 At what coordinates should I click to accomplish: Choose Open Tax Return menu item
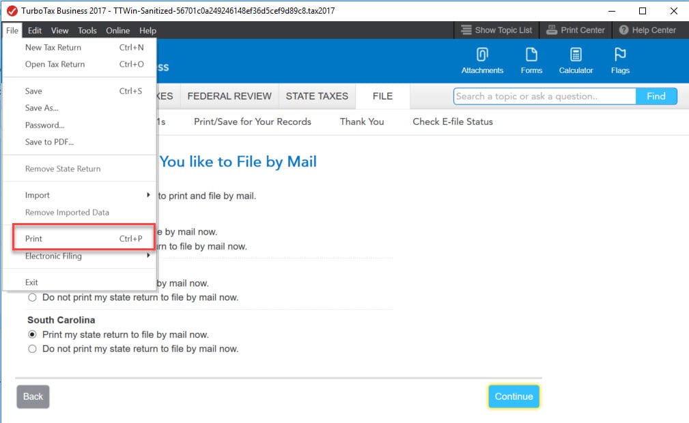79,64
